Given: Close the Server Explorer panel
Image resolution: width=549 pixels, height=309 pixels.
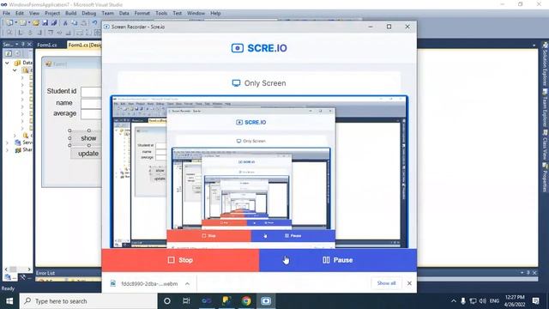Looking at the screenshot, I should tap(29, 45).
